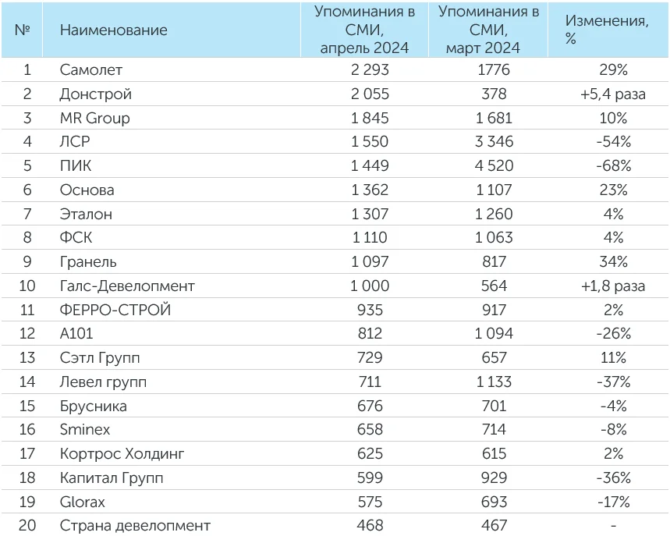Select the "Самолет" company name cell
The image size is (670, 536).
pyautogui.click(x=91, y=70)
